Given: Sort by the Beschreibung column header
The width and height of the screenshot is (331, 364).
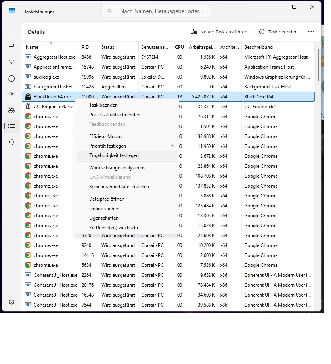Looking at the screenshot, I should [278, 47].
